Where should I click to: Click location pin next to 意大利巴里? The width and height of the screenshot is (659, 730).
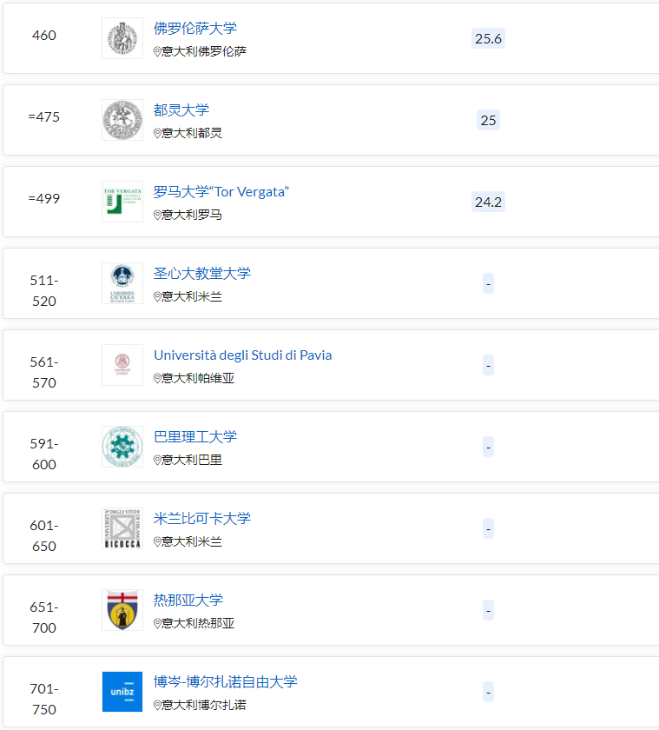157,460
